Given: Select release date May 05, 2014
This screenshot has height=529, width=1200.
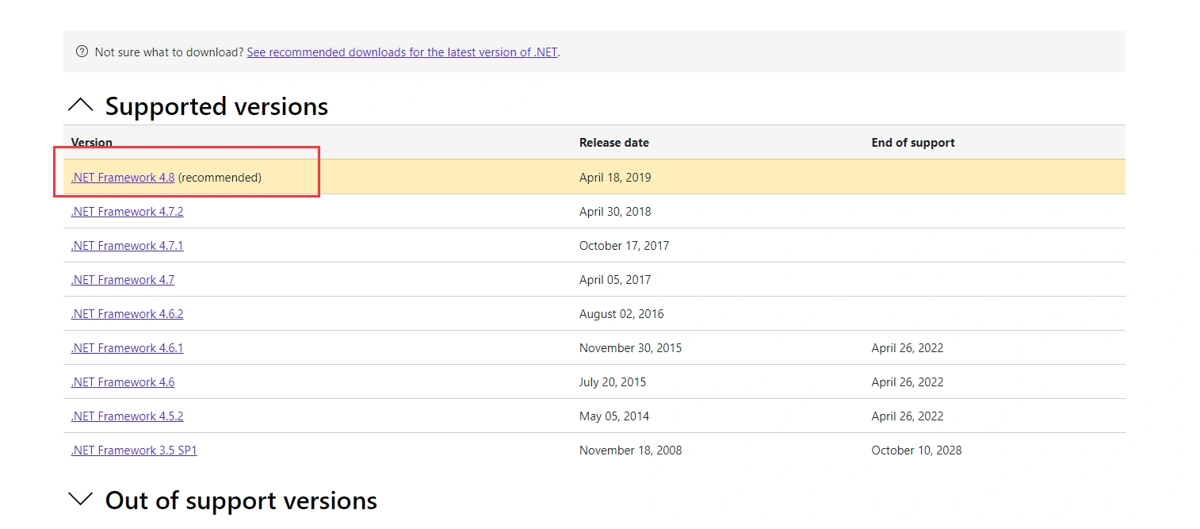Looking at the screenshot, I should [x=613, y=416].
